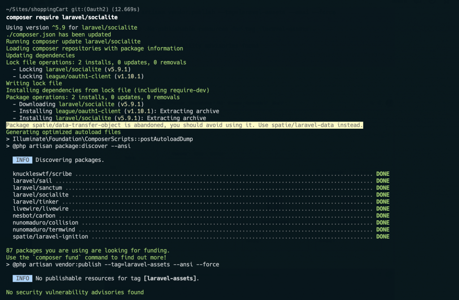459x300 pixels.
Task: Click the 'nunomaduro/termwind' package row
Action: point(201,230)
